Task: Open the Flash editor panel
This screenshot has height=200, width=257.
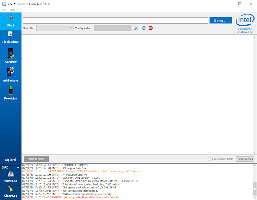Action: pos(11,38)
